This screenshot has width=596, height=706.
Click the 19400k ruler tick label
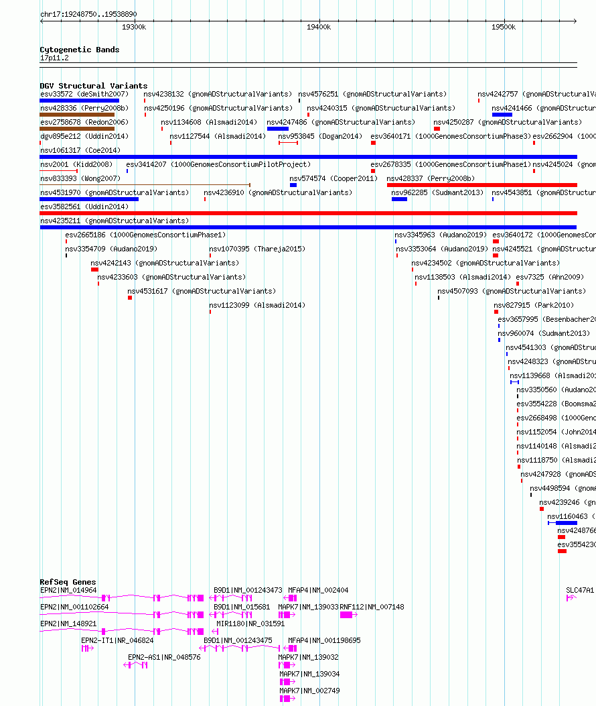tap(319, 27)
